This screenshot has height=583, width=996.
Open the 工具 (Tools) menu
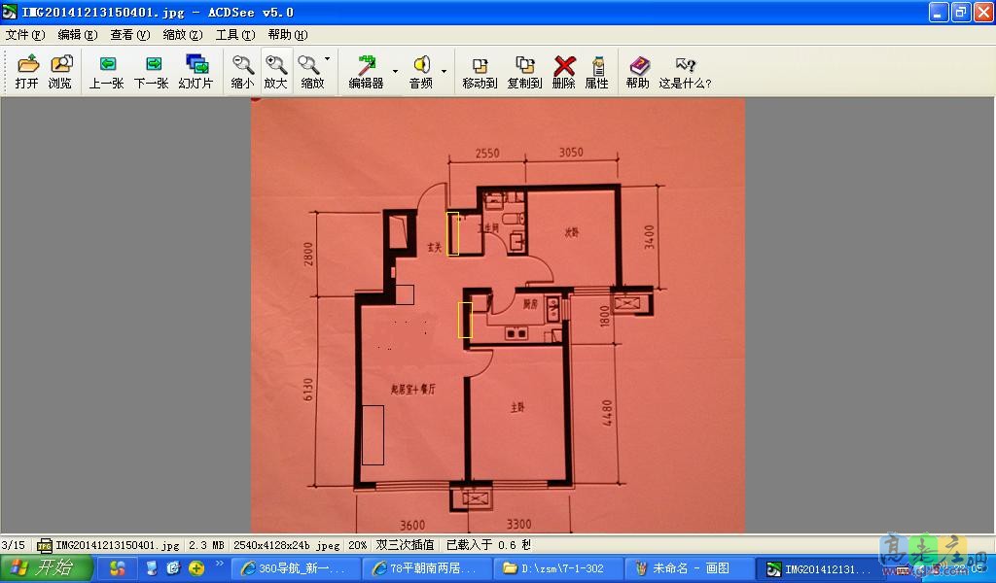(233, 34)
